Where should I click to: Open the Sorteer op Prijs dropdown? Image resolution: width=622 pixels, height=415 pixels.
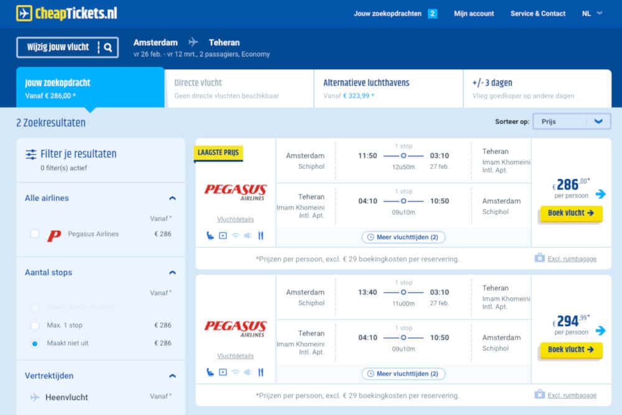572,121
